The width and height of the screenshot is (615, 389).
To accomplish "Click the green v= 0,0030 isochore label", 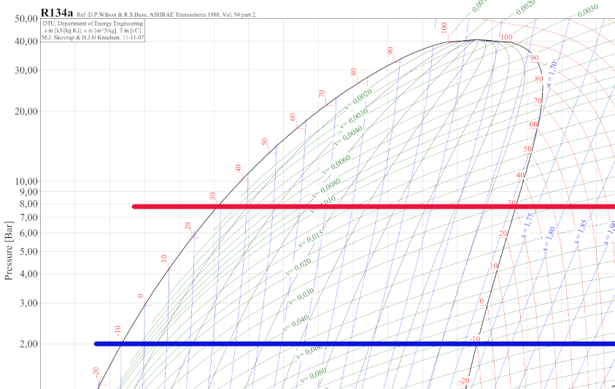I will 354,118.
